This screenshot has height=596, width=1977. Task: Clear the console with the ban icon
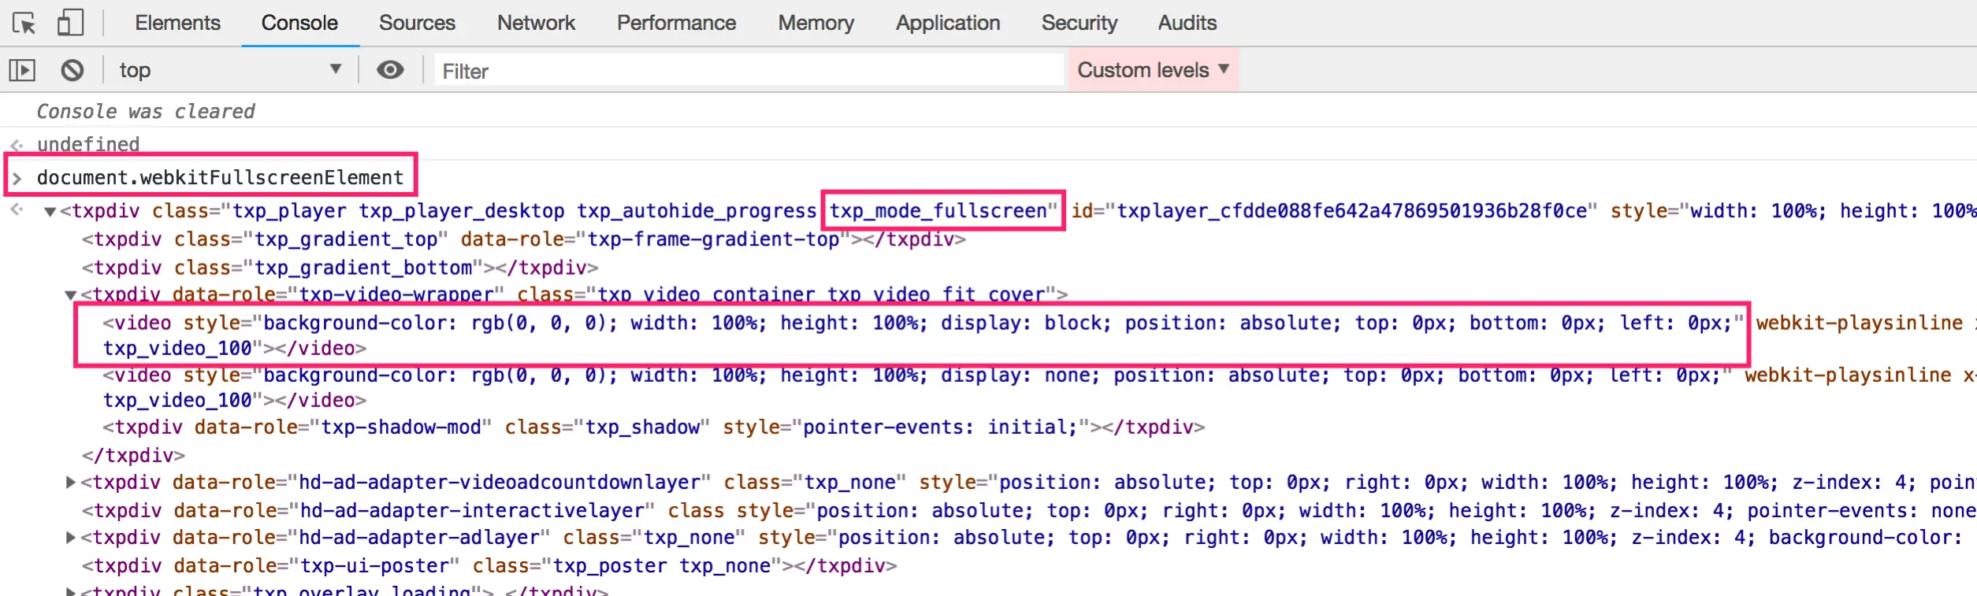pos(72,70)
